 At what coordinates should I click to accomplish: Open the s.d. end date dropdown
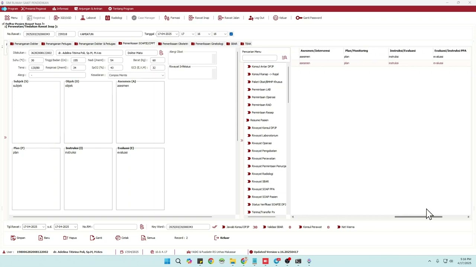[x=75, y=227]
